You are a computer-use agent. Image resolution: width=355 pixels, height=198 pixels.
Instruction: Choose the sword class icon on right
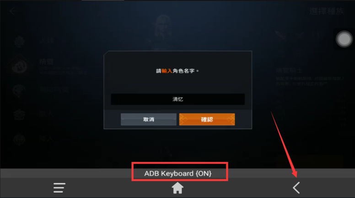pos(281,36)
